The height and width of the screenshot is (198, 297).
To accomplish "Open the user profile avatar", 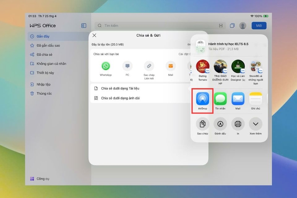I will click(243, 26).
